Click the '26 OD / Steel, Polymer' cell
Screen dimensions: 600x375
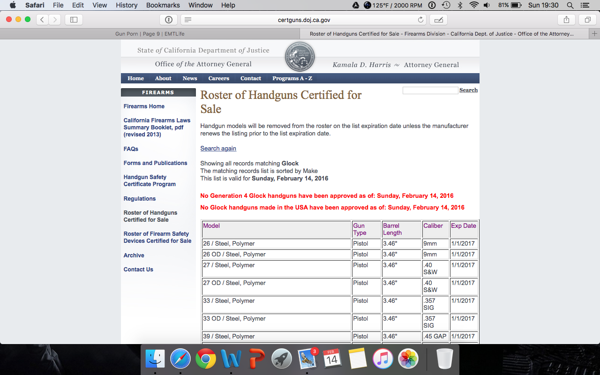click(x=277, y=255)
